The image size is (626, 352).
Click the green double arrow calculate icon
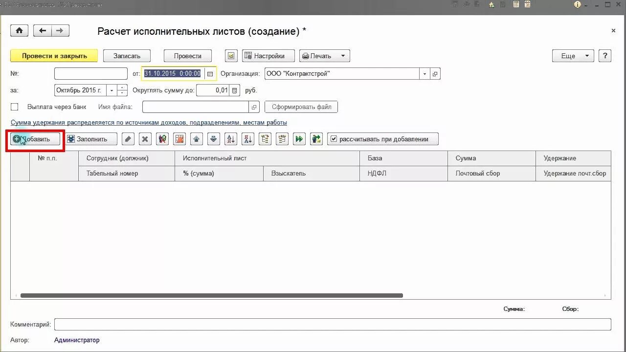(299, 139)
